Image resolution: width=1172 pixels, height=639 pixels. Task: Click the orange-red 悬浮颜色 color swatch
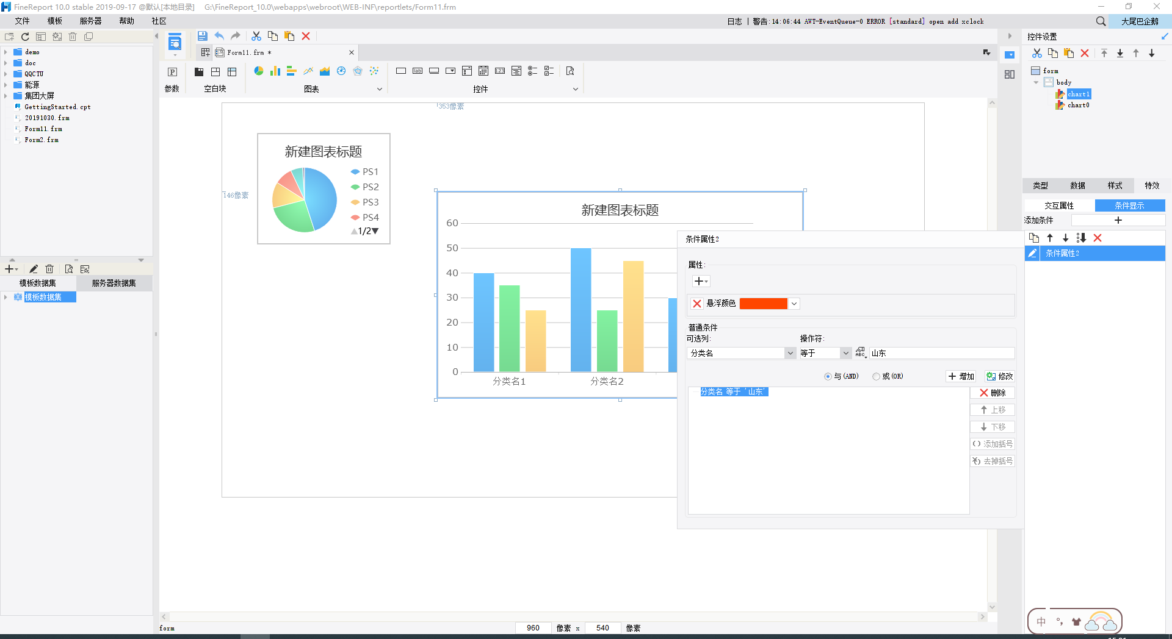pyautogui.click(x=763, y=304)
